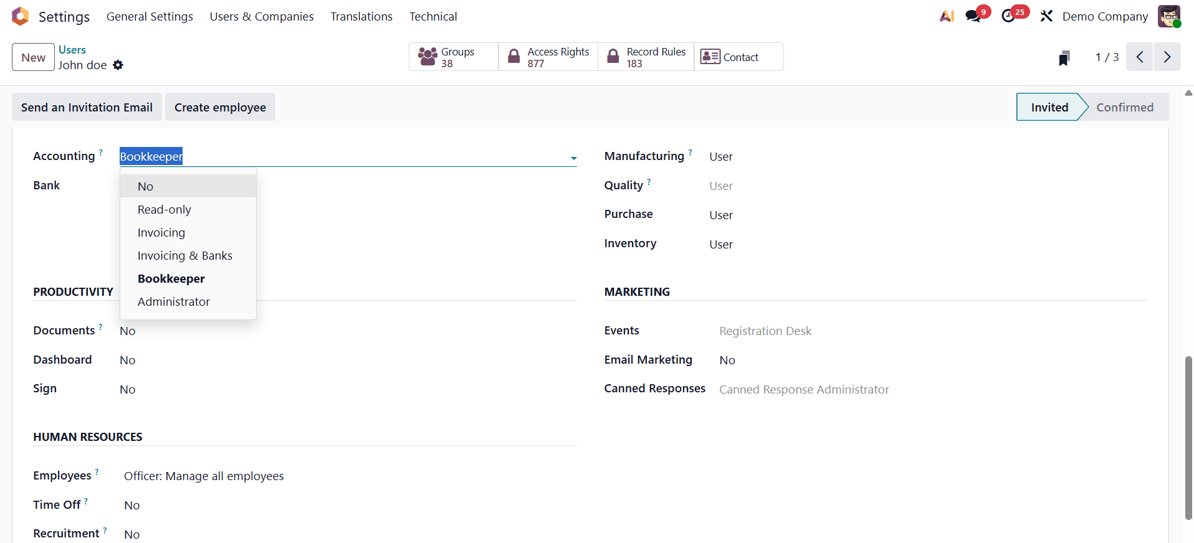Select Invoicing & Banks from dropdown

pos(184,255)
